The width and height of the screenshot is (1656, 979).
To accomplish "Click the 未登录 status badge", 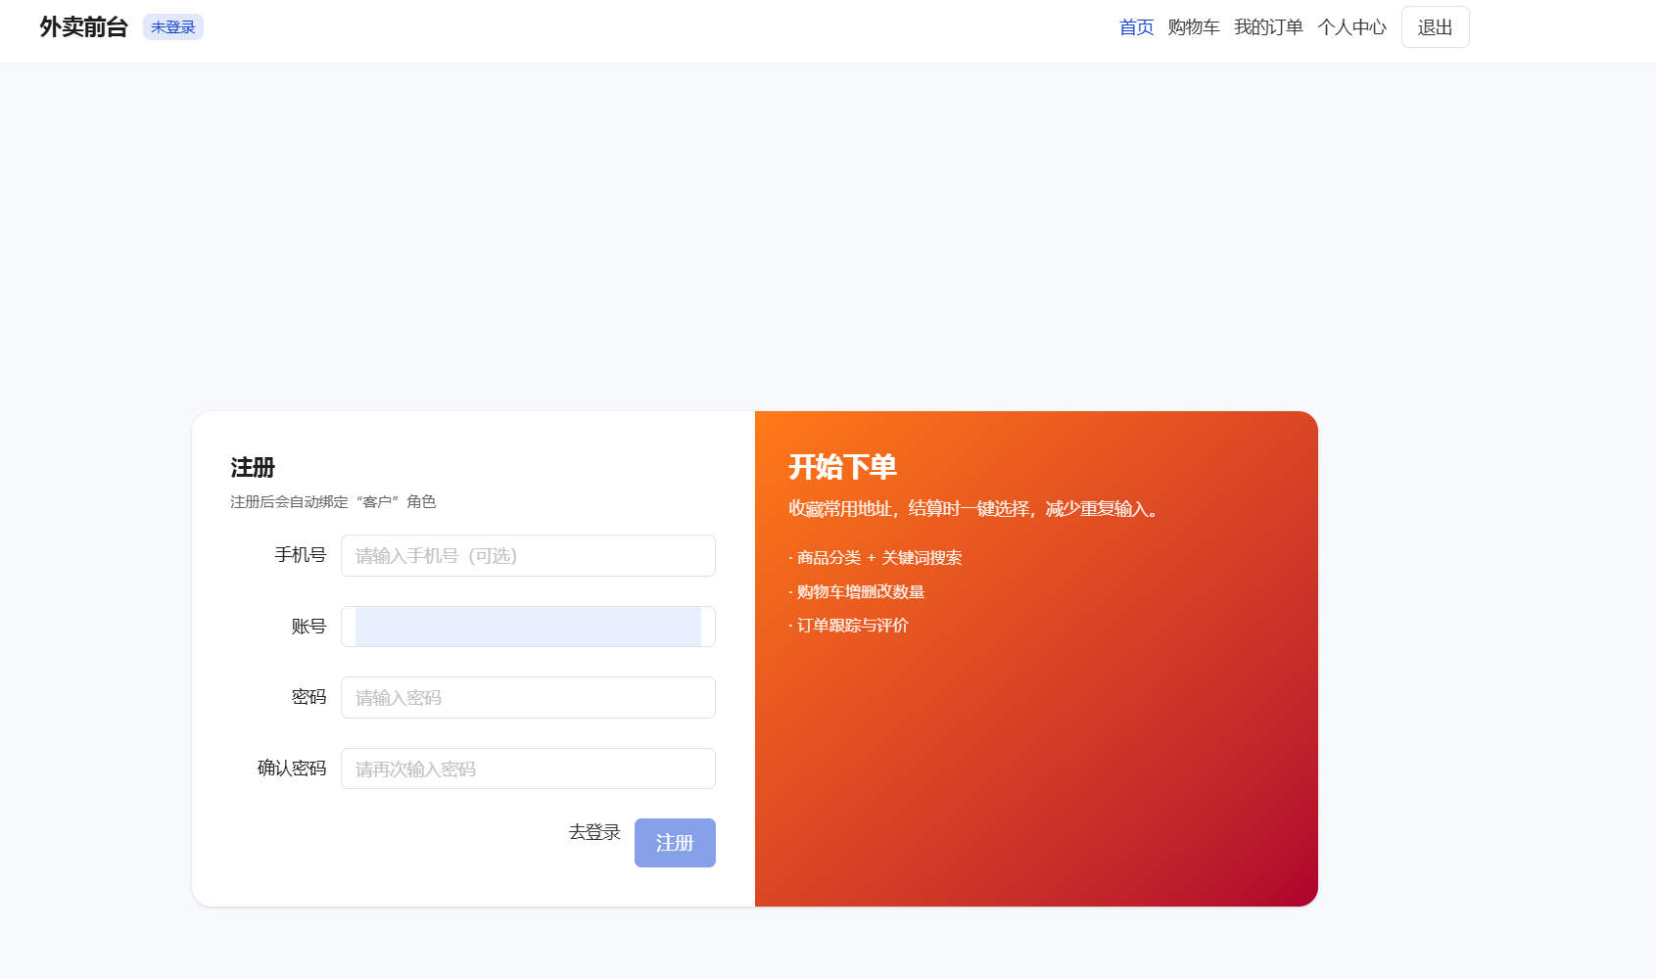I will 173,27.
